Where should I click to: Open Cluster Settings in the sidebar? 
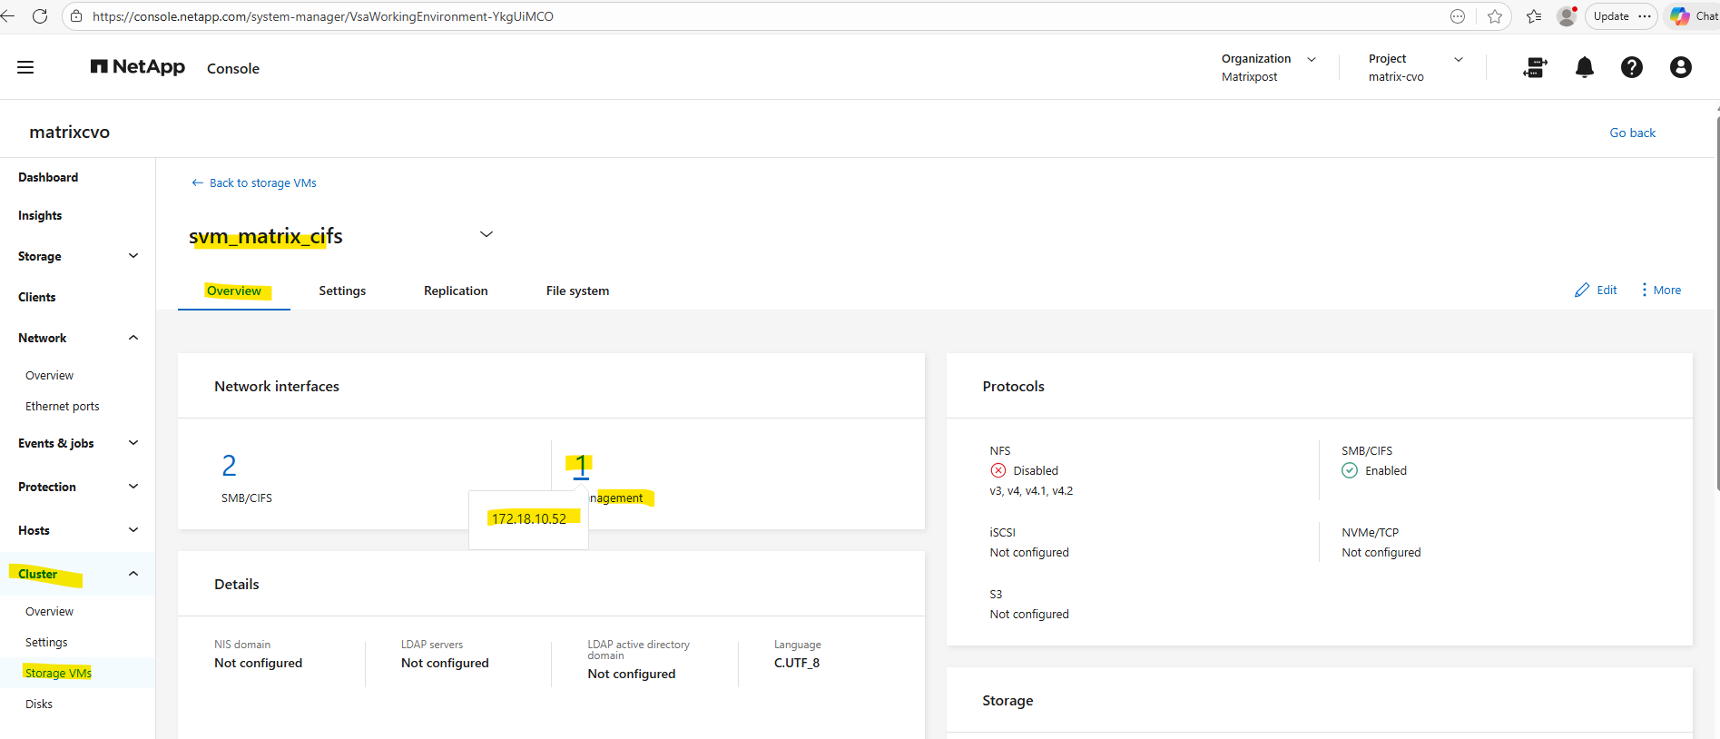click(46, 642)
